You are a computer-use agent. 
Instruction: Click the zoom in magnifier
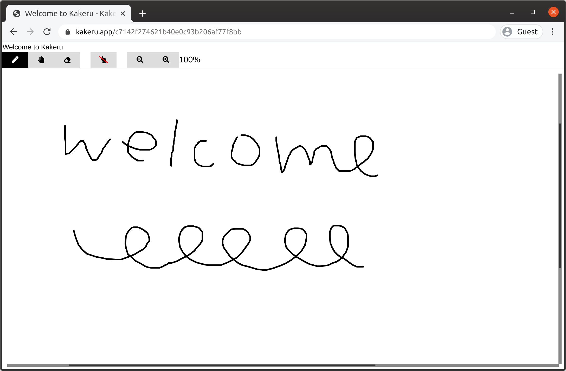[x=166, y=60]
